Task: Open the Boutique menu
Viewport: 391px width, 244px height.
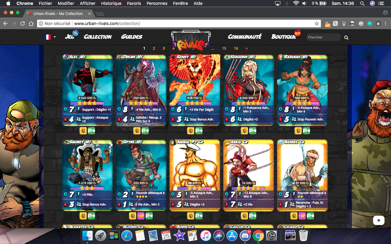Action: (284, 37)
